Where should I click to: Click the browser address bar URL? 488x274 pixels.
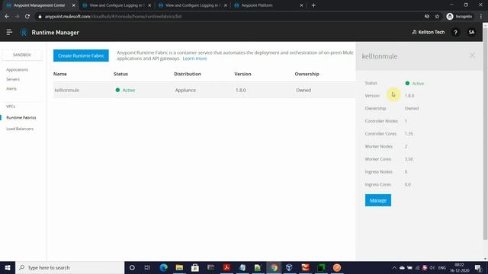pos(114,17)
